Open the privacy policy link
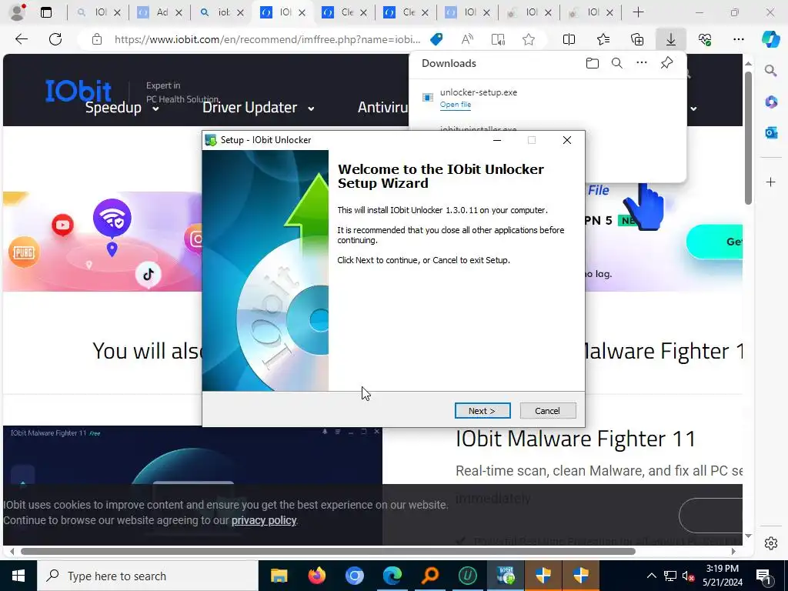This screenshot has height=591, width=788. [x=264, y=520]
